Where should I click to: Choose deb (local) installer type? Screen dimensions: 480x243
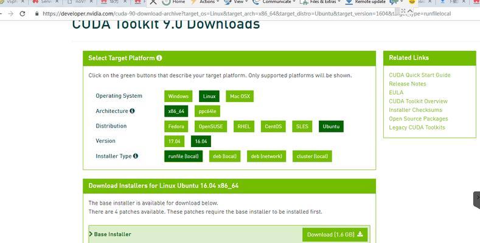click(x=224, y=156)
